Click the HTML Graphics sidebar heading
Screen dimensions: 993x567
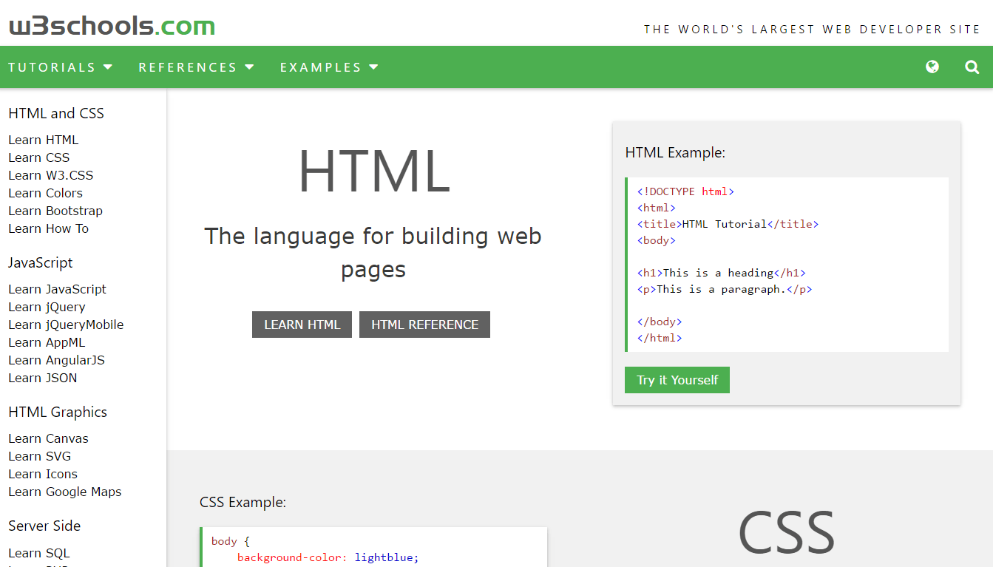(x=58, y=412)
